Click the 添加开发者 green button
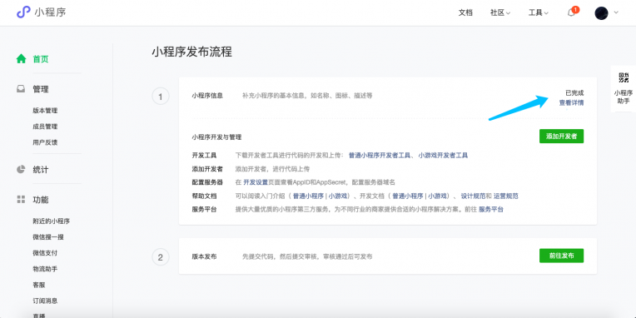 click(x=561, y=137)
